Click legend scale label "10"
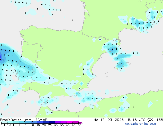Viewport: 163px width, 126px height. pyautogui.click(x=32, y=125)
